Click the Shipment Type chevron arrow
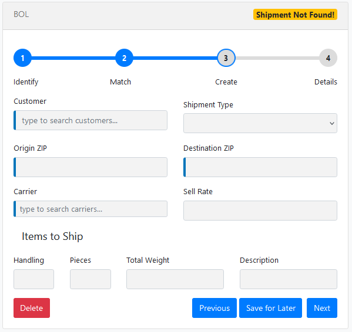Viewport: 352px width, 332px height. (332, 123)
